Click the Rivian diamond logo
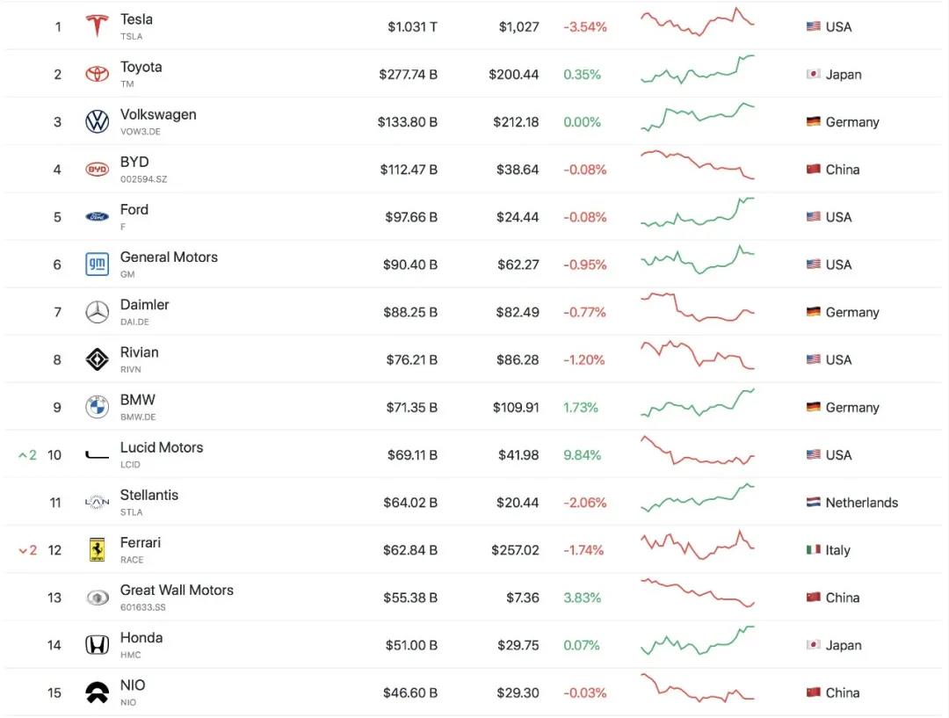 [97, 359]
